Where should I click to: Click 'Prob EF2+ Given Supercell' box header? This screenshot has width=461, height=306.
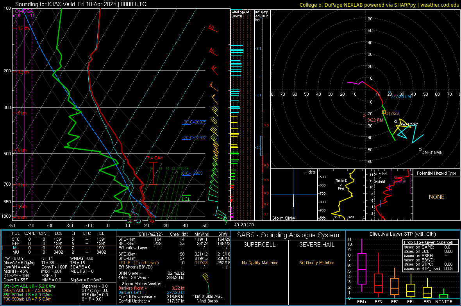[428, 242]
